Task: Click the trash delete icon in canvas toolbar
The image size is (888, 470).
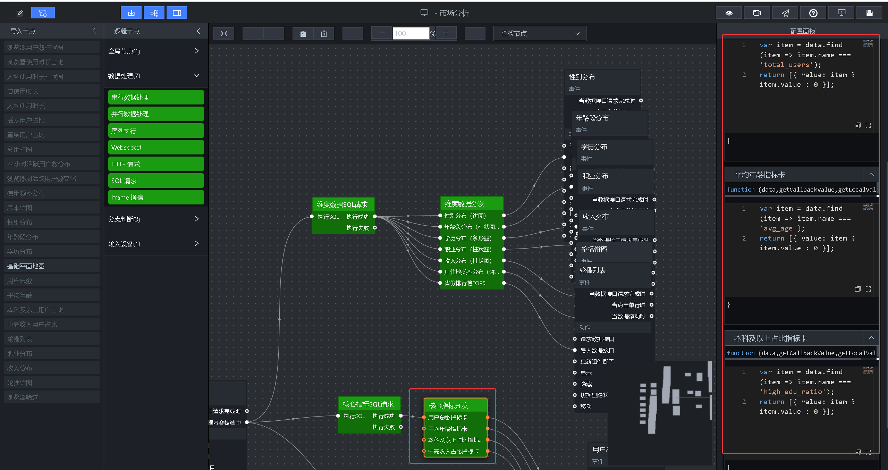Action: tap(324, 34)
